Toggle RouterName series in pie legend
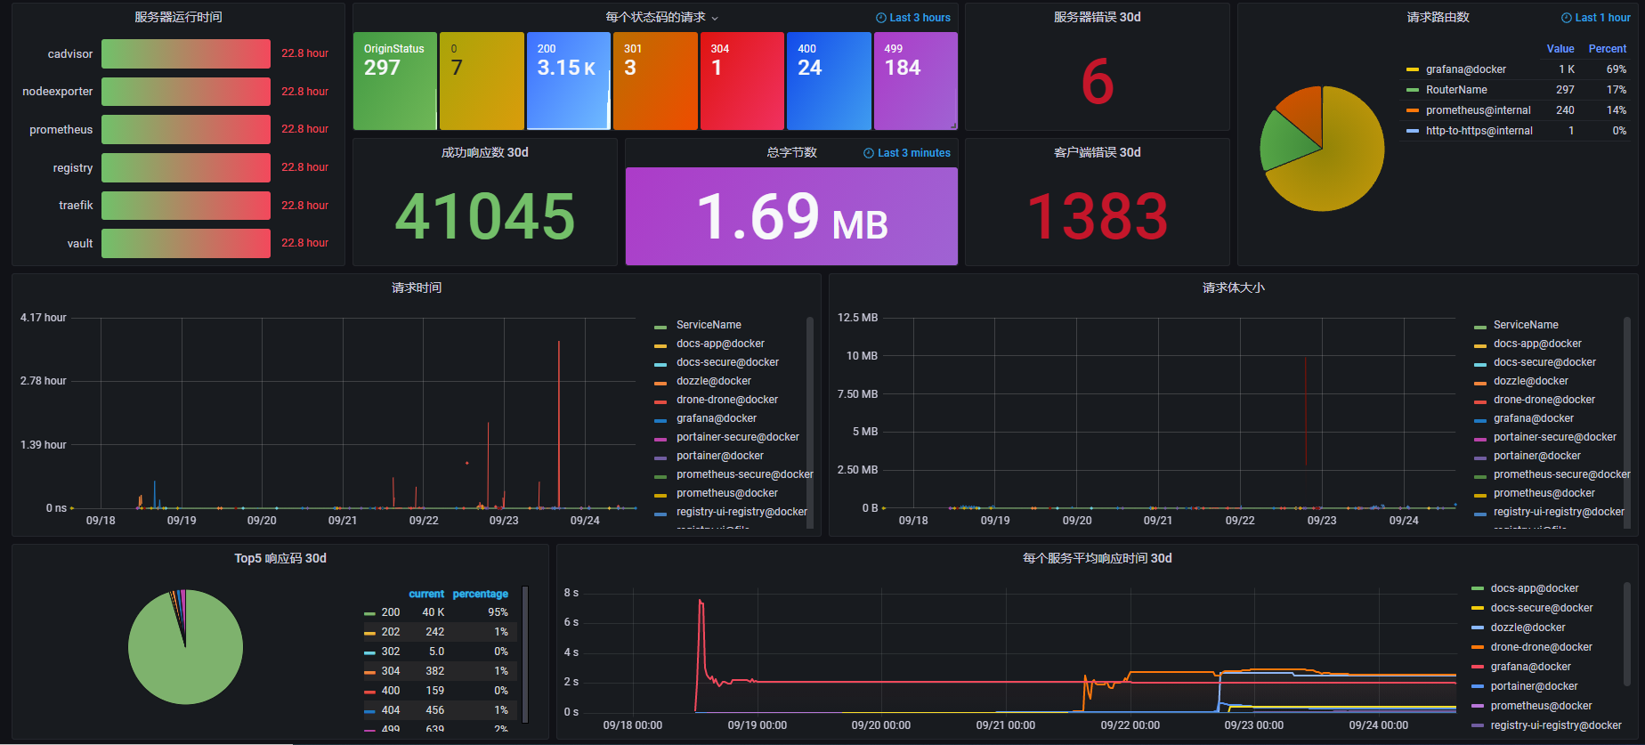This screenshot has height=745, width=1645. pos(1456,90)
